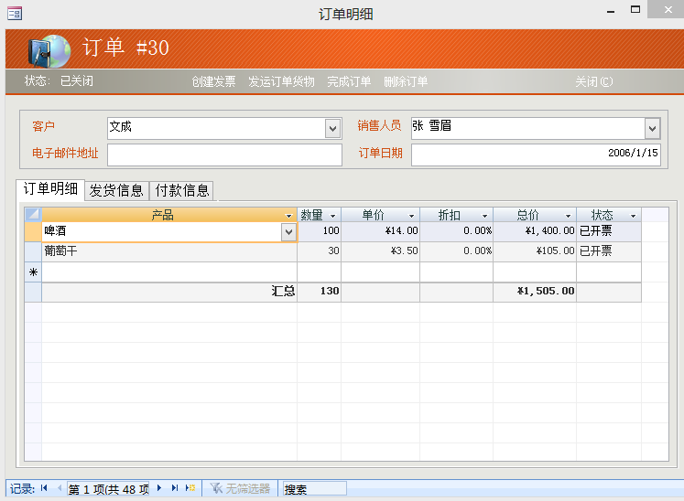This screenshot has width=684, height=501.
Task: Click the unit price cell ¥3.50
Action: (x=380, y=251)
